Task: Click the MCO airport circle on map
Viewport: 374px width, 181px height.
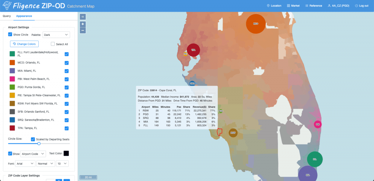Action: (256, 24)
